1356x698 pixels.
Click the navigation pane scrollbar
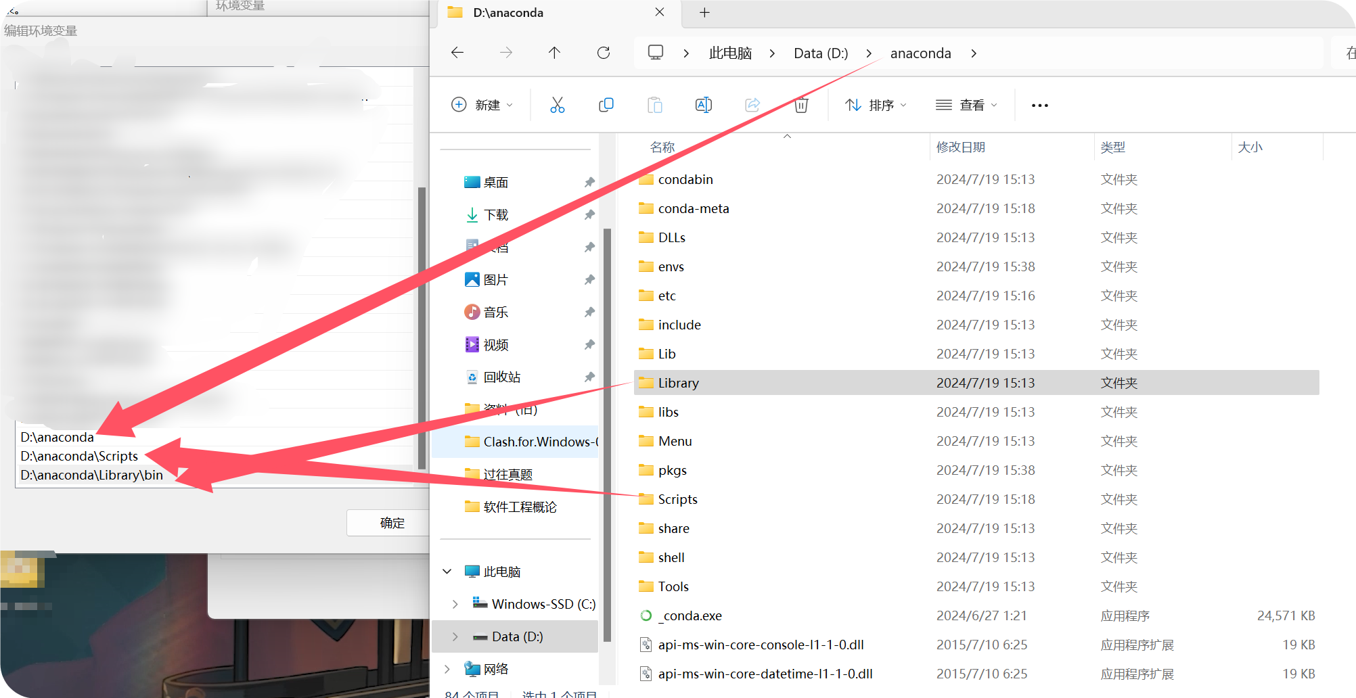click(607, 434)
